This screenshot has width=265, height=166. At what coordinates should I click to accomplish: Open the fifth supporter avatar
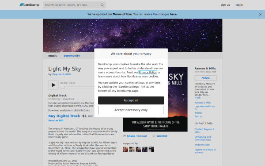click(151, 150)
